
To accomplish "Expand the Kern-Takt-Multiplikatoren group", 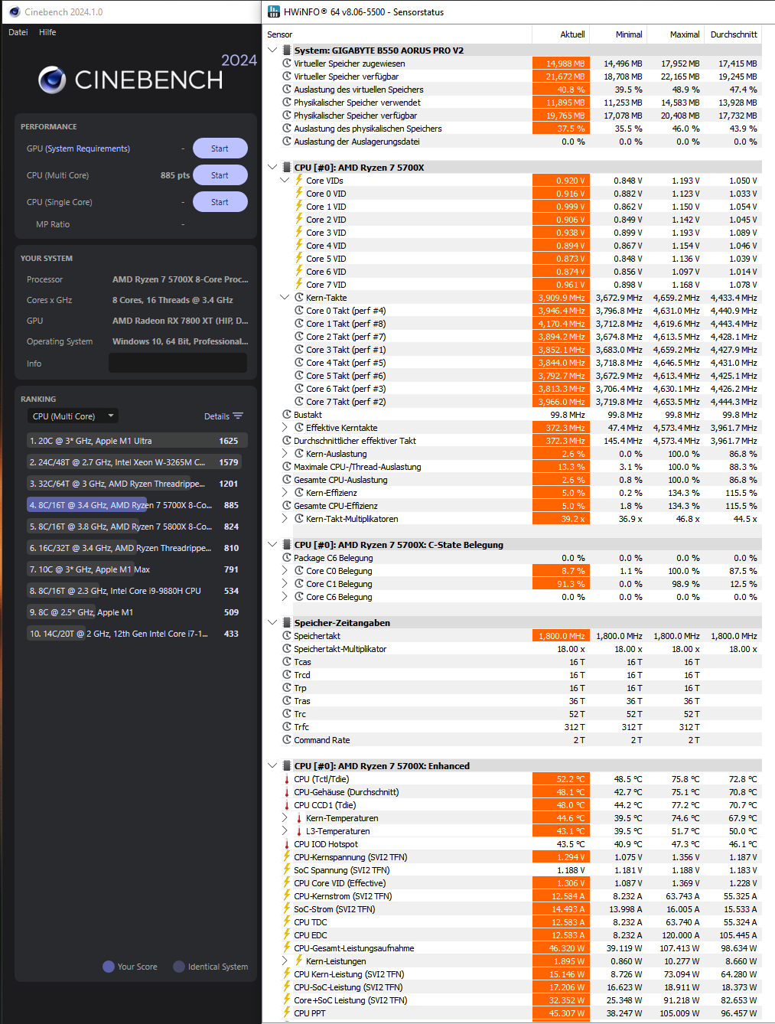I will (285, 519).
